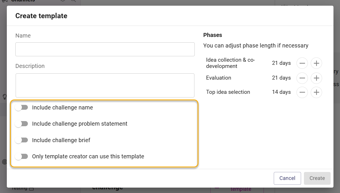Click plus icon for Evaluation phase
Image resolution: width=340 pixels, height=193 pixels.
coord(316,78)
